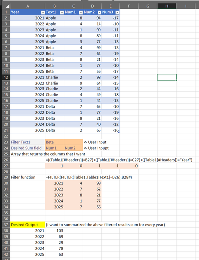Click the '<- User Input' note in row 23

point(95,142)
